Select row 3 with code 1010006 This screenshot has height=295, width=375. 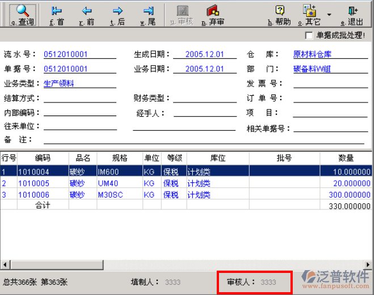(x=34, y=194)
